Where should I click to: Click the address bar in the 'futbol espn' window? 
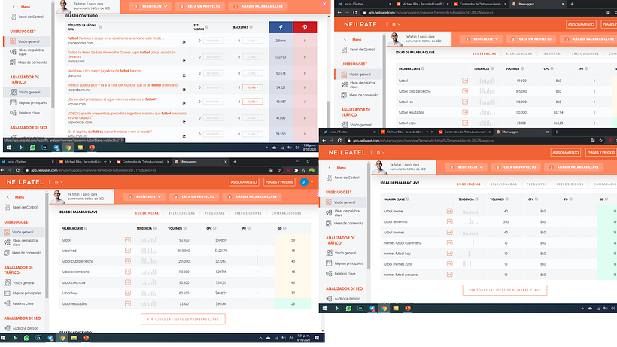(484, 12)
